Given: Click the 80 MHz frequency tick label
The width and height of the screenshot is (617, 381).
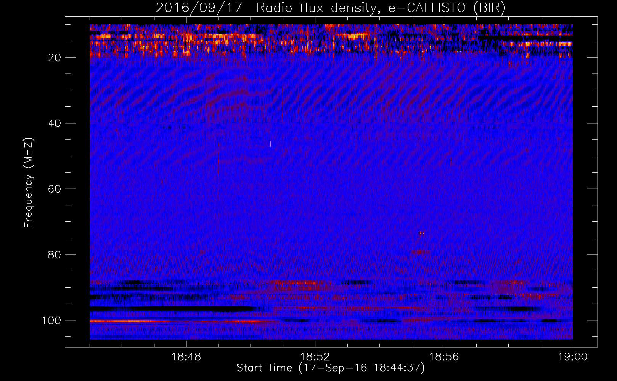Looking at the screenshot, I should (x=55, y=255).
